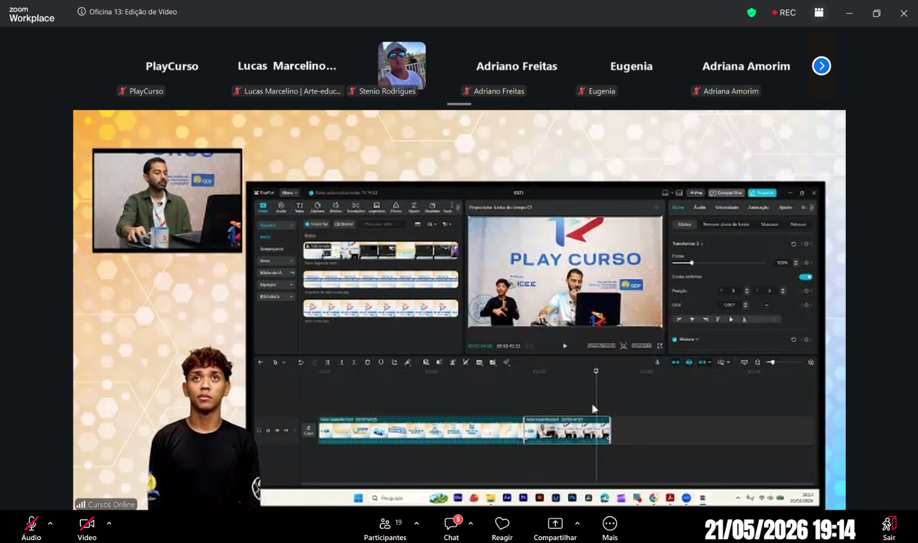
Task: Click the Capa cover button on timeline
Action: [309, 430]
